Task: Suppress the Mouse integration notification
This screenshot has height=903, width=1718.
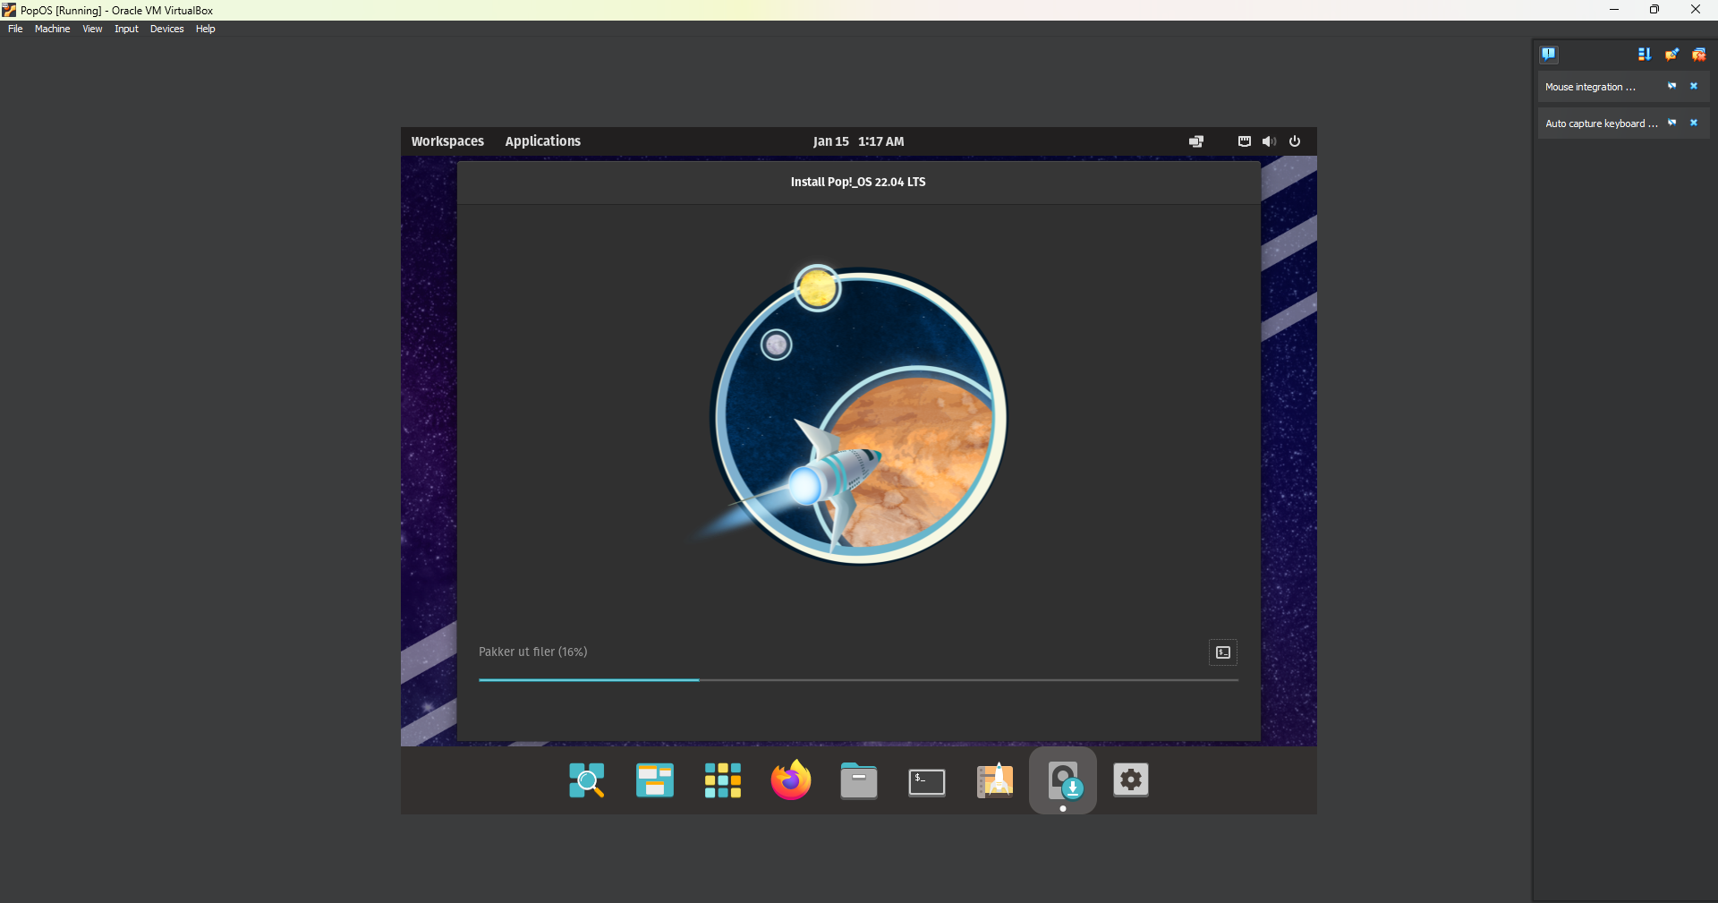Action: tap(1671, 87)
